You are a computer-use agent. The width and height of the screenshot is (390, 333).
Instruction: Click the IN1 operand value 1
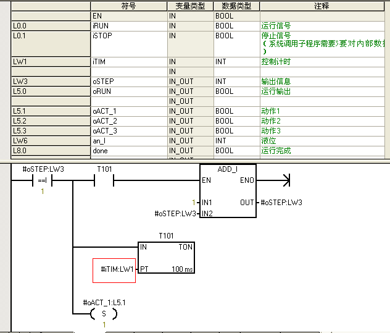[194, 203]
